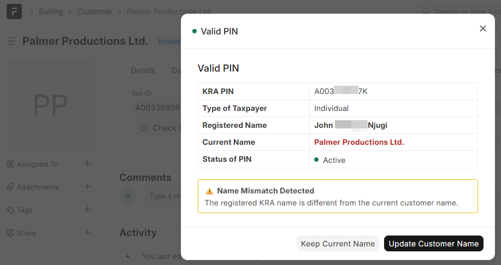
Task: Click the Tags sidebar label
Action: pos(25,210)
